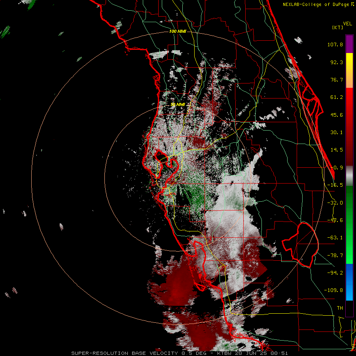Click the VEL legend title
The width and height of the screenshot is (356, 356).
pyautogui.click(x=347, y=24)
